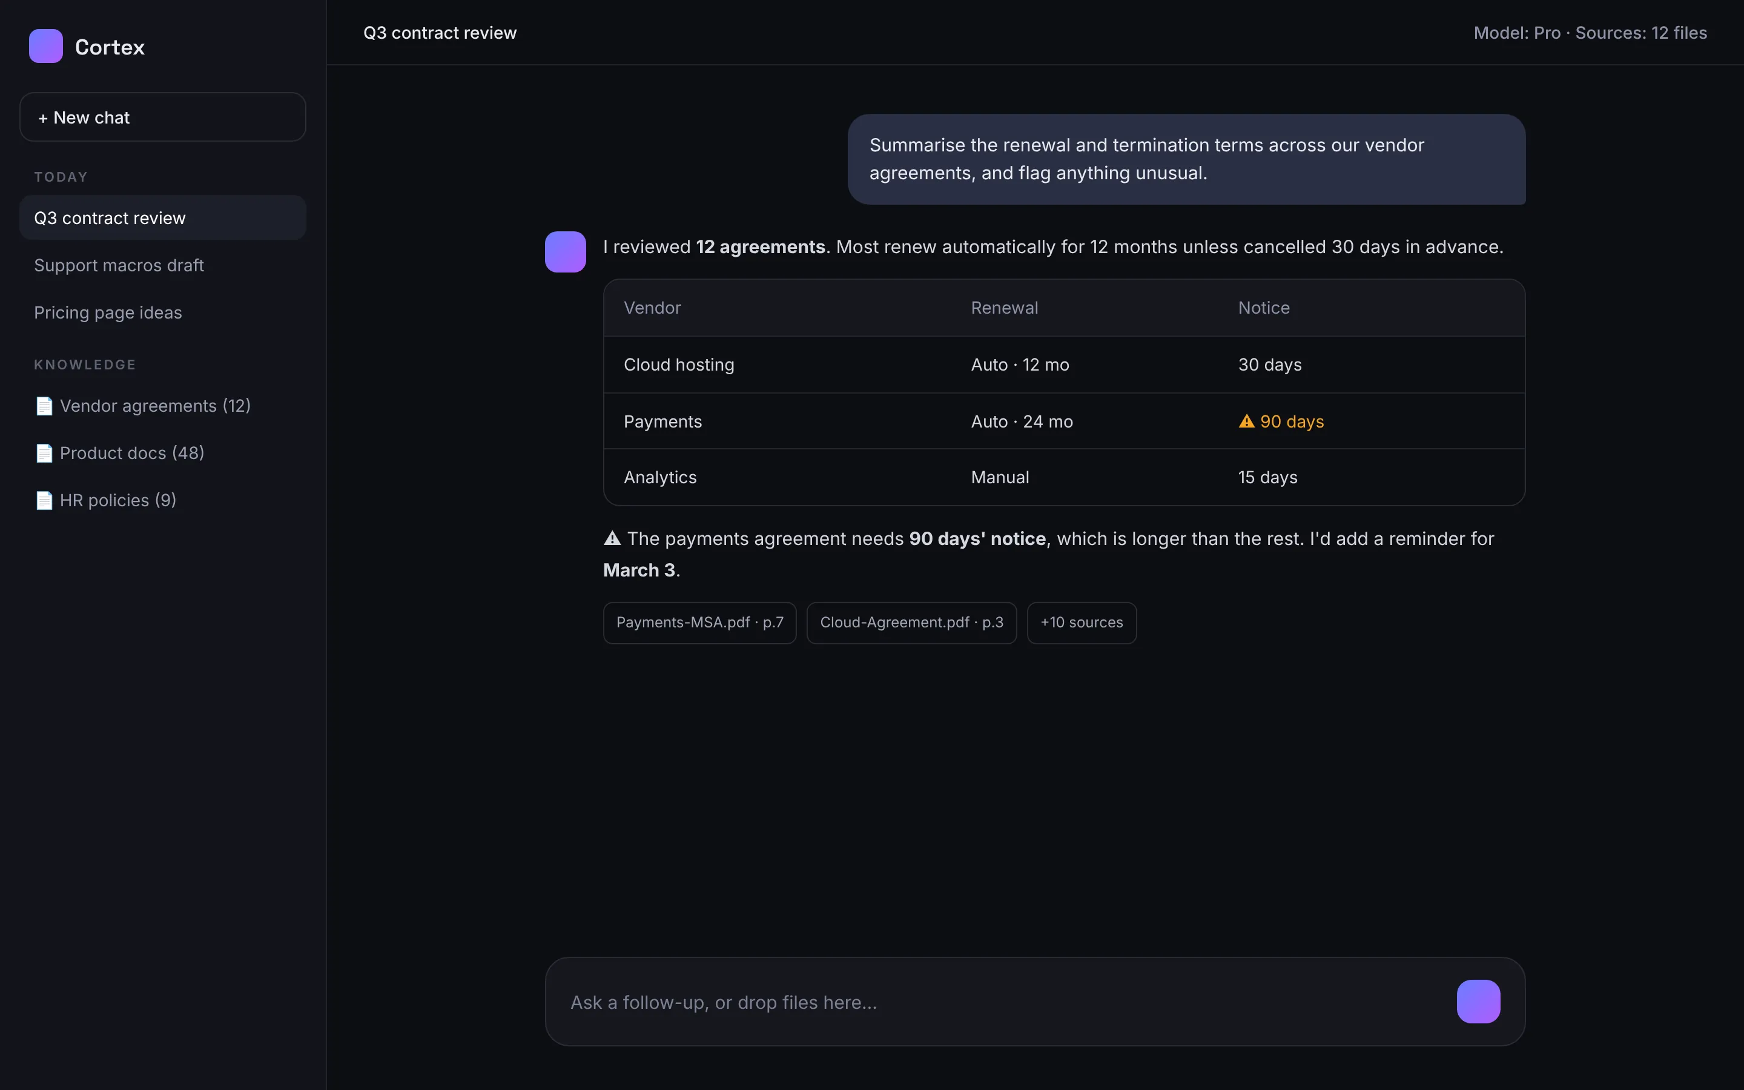Open the Q3 contract review chat in the sidebar
1744x1090 pixels.
pos(163,218)
